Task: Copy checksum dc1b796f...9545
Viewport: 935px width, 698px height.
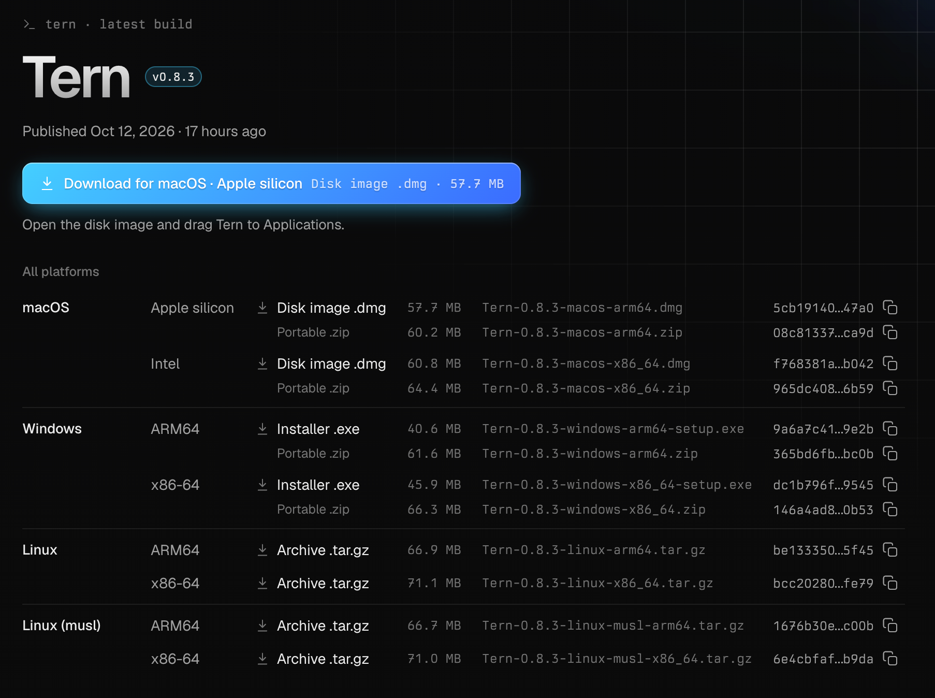Action: (x=890, y=485)
